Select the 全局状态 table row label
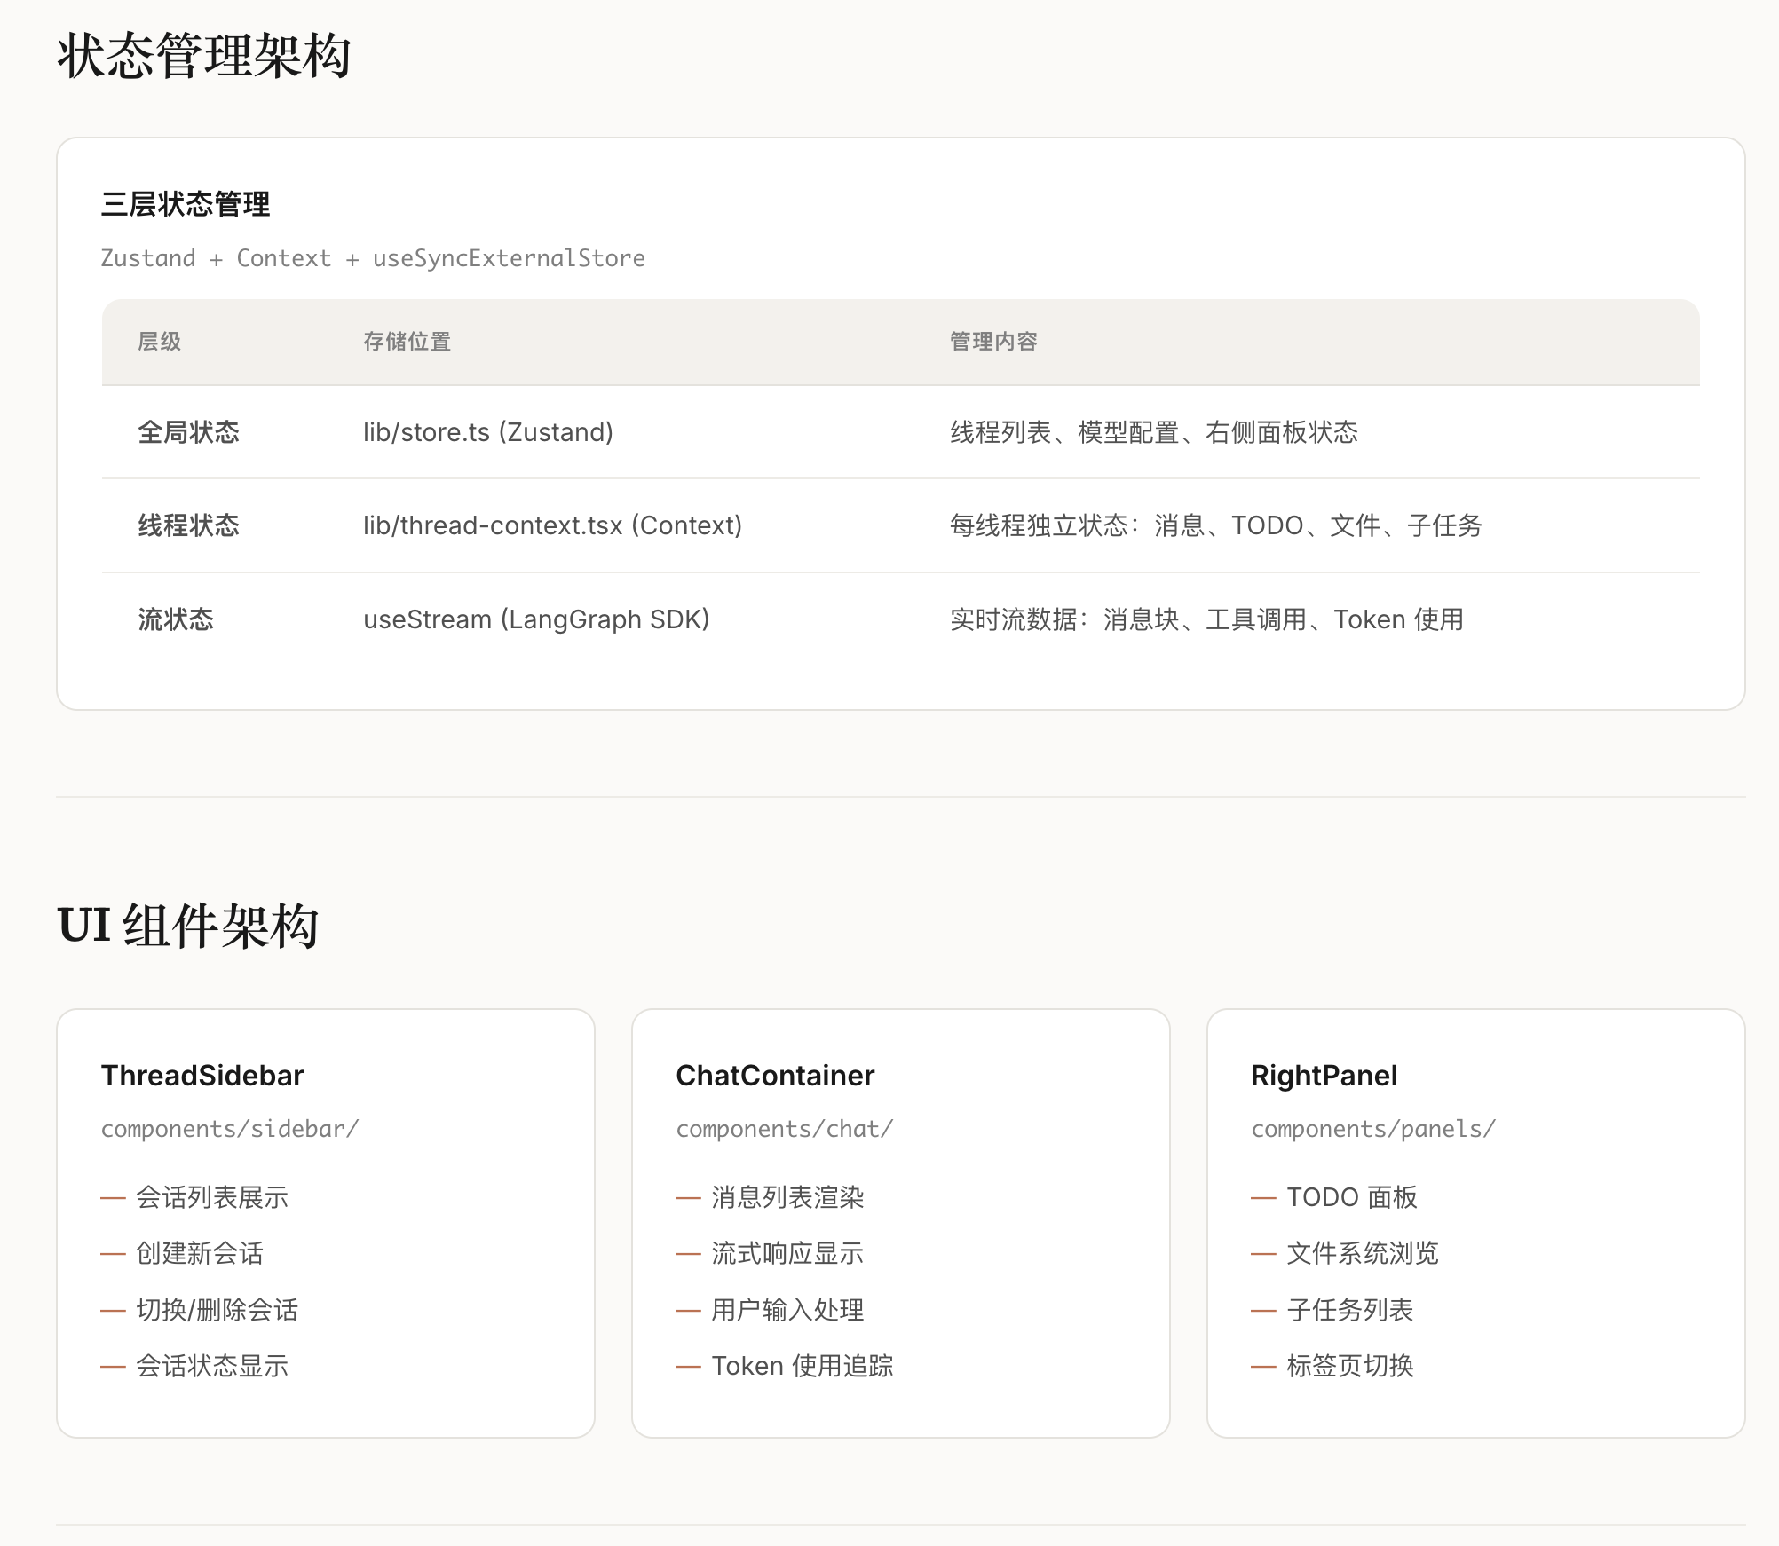The image size is (1779, 1546). click(189, 432)
